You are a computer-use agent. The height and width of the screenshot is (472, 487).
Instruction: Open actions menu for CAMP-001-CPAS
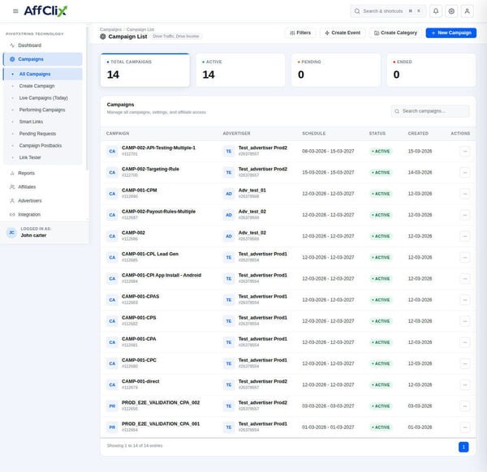point(464,300)
